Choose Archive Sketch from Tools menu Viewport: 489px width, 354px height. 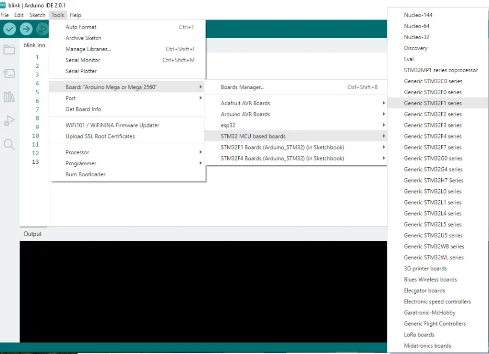[x=127, y=38]
